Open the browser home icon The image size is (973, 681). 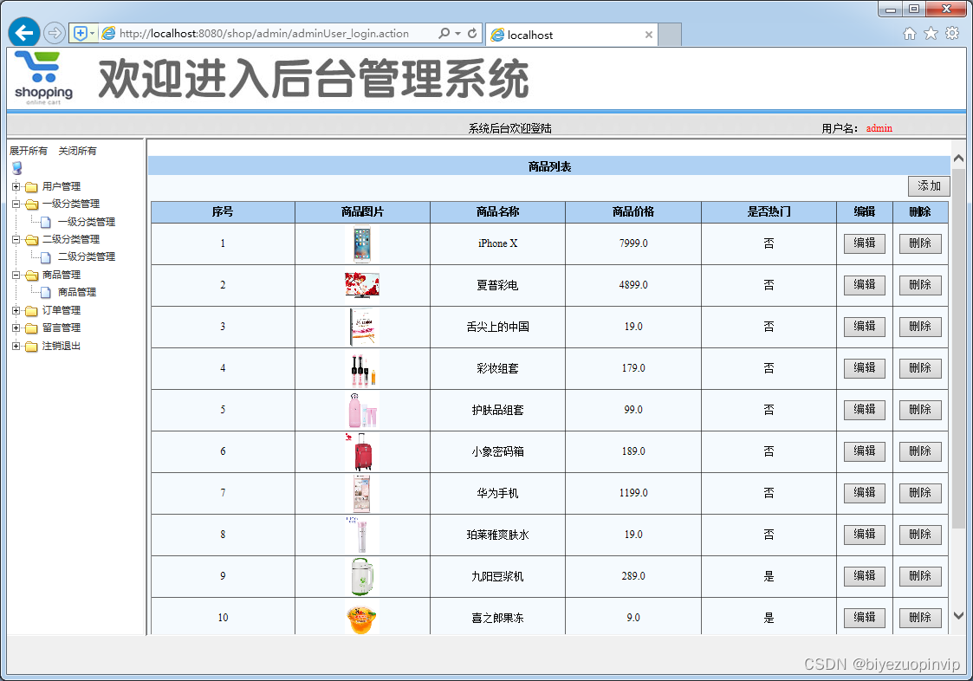pos(910,34)
